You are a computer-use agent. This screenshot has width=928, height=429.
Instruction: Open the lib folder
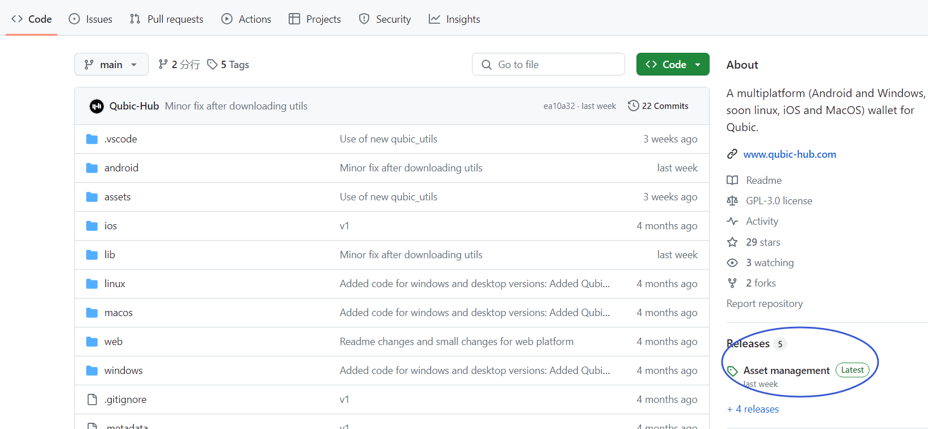point(109,255)
